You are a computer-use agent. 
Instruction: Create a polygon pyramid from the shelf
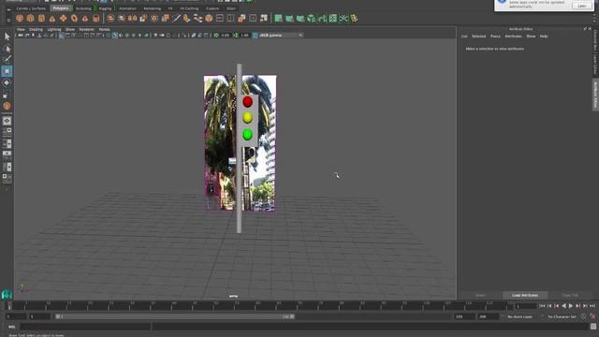tap(85, 19)
